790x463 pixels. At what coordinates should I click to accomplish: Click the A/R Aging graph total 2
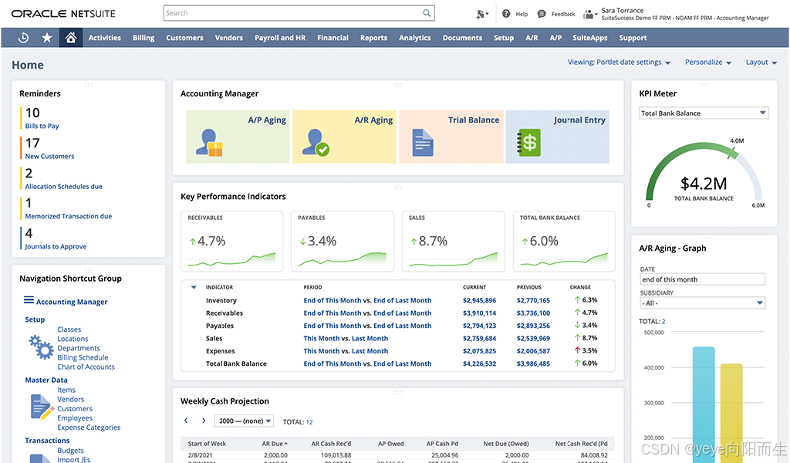[663, 322]
